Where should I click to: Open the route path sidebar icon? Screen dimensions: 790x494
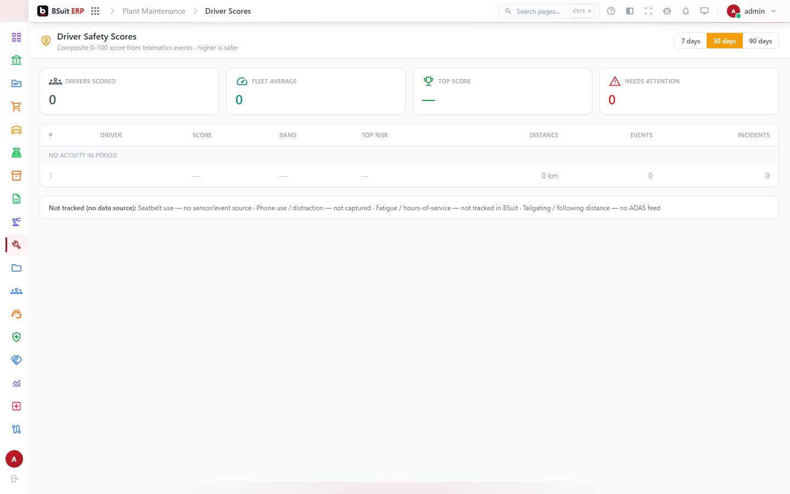[x=16, y=429]
